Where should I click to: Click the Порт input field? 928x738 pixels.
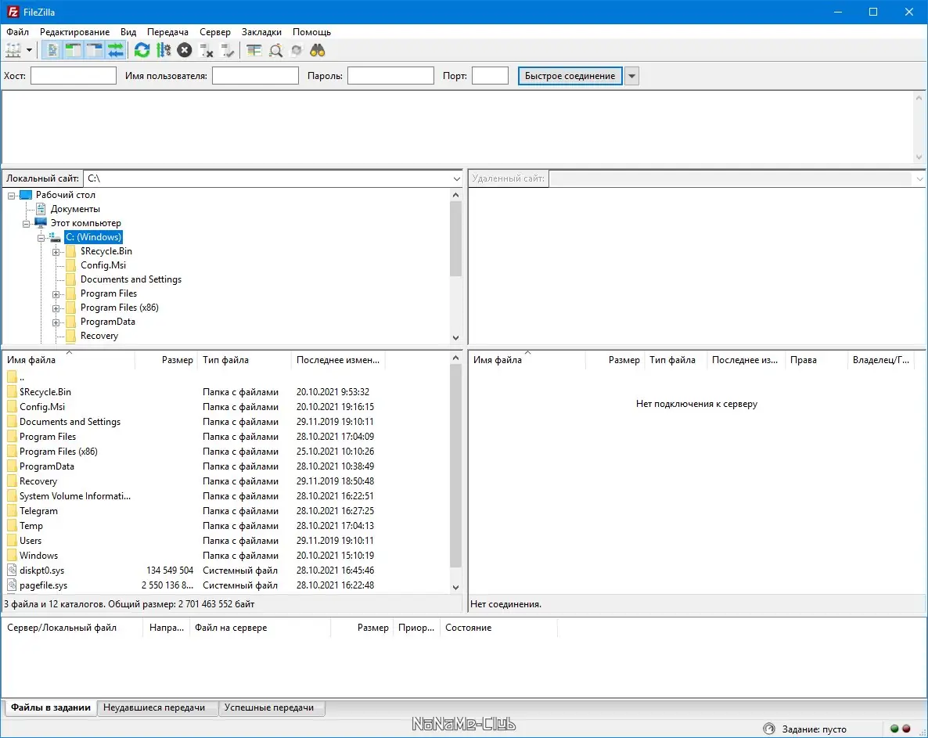(490, 76)
